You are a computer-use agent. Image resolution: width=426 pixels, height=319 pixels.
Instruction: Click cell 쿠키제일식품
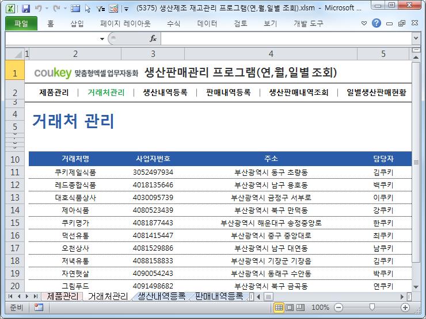click(x=75, y=172)
